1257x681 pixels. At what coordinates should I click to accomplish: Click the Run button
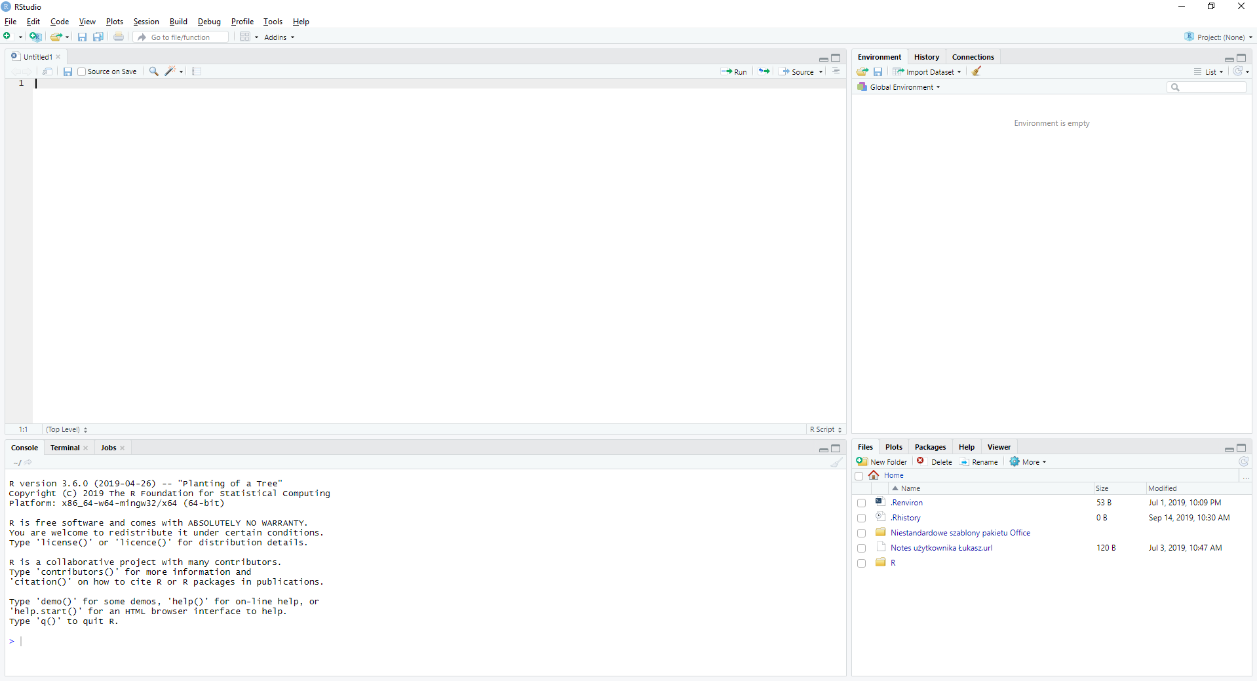pyautogui.click(x=734, y=72)
